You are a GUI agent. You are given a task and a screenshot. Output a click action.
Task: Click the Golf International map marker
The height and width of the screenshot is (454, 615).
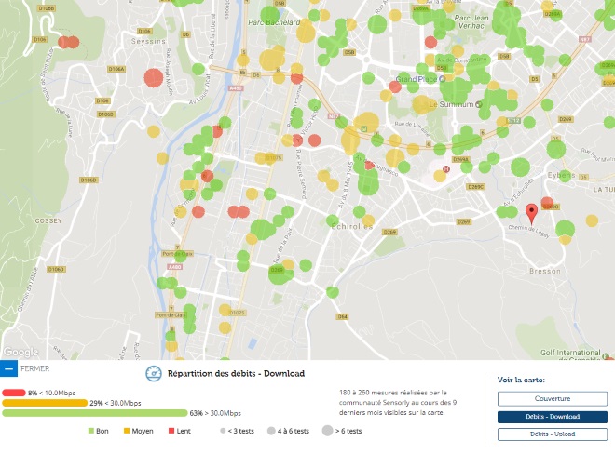click(x=605, y=354)
